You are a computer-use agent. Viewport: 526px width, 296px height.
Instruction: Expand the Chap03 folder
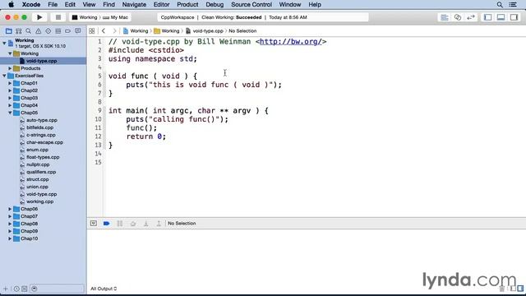(x=10, y=98)
